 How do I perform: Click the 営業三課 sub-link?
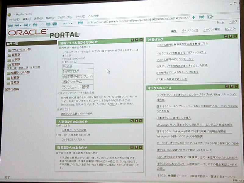tap(35, 67)
